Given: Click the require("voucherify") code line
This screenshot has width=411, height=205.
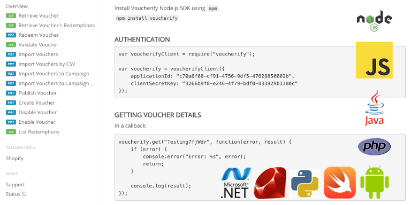Looking at the screenshot, I should pyautogui.click(x=187, y=54).
